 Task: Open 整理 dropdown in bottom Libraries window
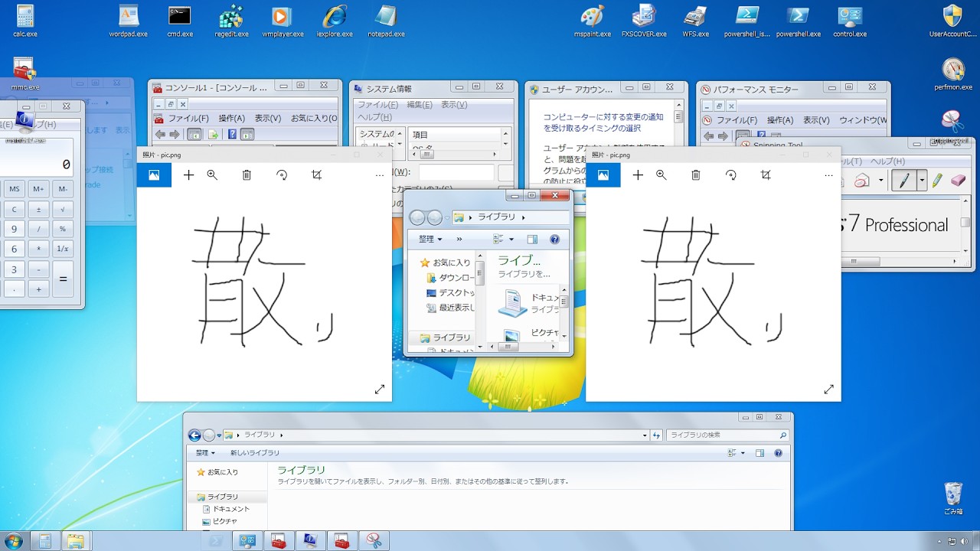pos(205,453)
